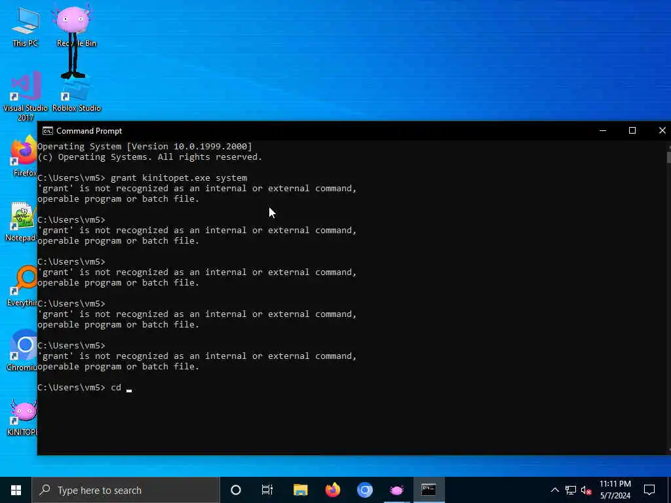
Task: Open Chromium from the taskbar
Action: [364, 490]
